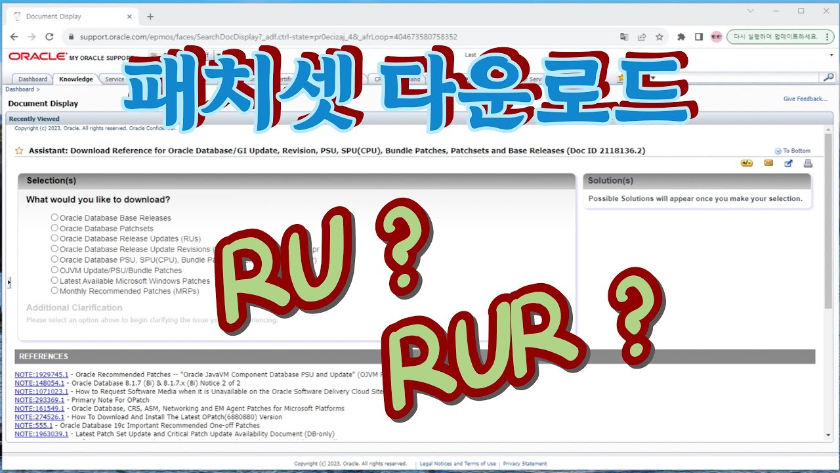Email the document via envelope icon
This screenshot has width=840, height=473.
[x=768, y=163]
